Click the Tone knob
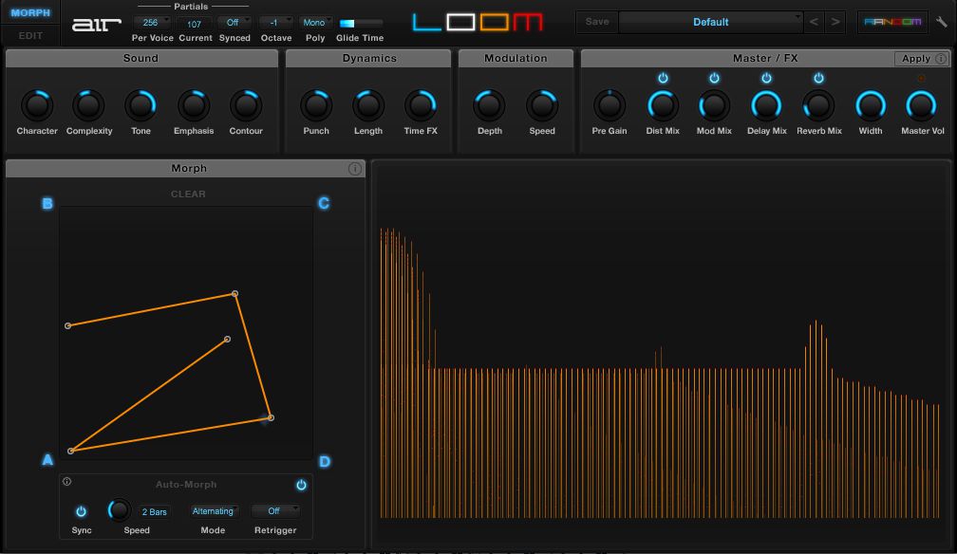Screen dimensions: 957x554 [x=141, y=105]
